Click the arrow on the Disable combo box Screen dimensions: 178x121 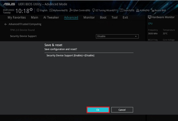(x=136, y=36)
